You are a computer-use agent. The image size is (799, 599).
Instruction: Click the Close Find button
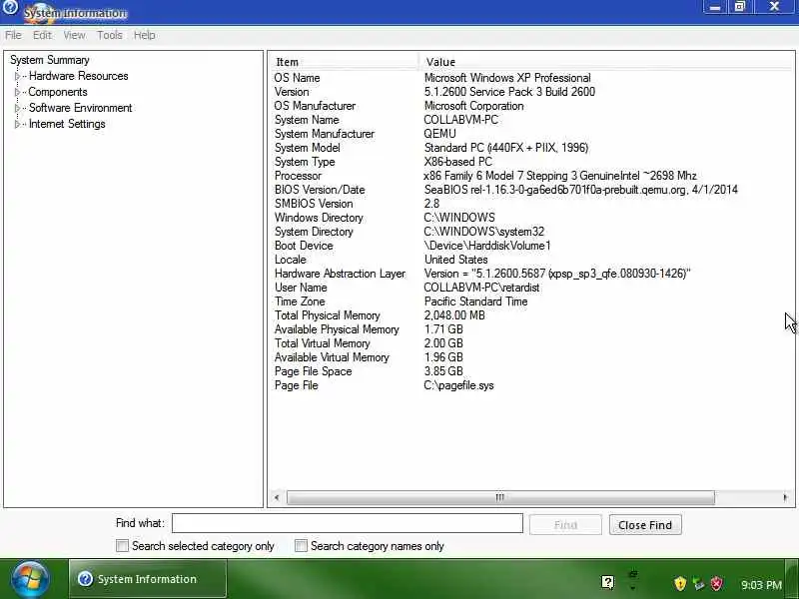(x=645, y=525)
